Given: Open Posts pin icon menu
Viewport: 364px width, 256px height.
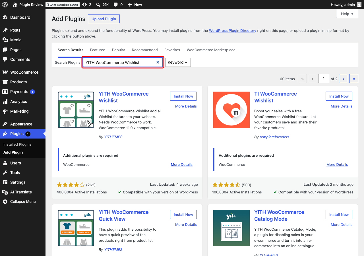Looking at the screenshot, I should click(5, 30).
